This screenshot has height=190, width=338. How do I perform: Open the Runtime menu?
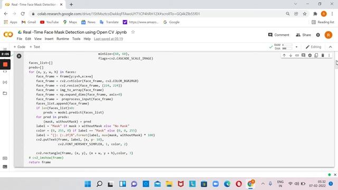(63, 39)
